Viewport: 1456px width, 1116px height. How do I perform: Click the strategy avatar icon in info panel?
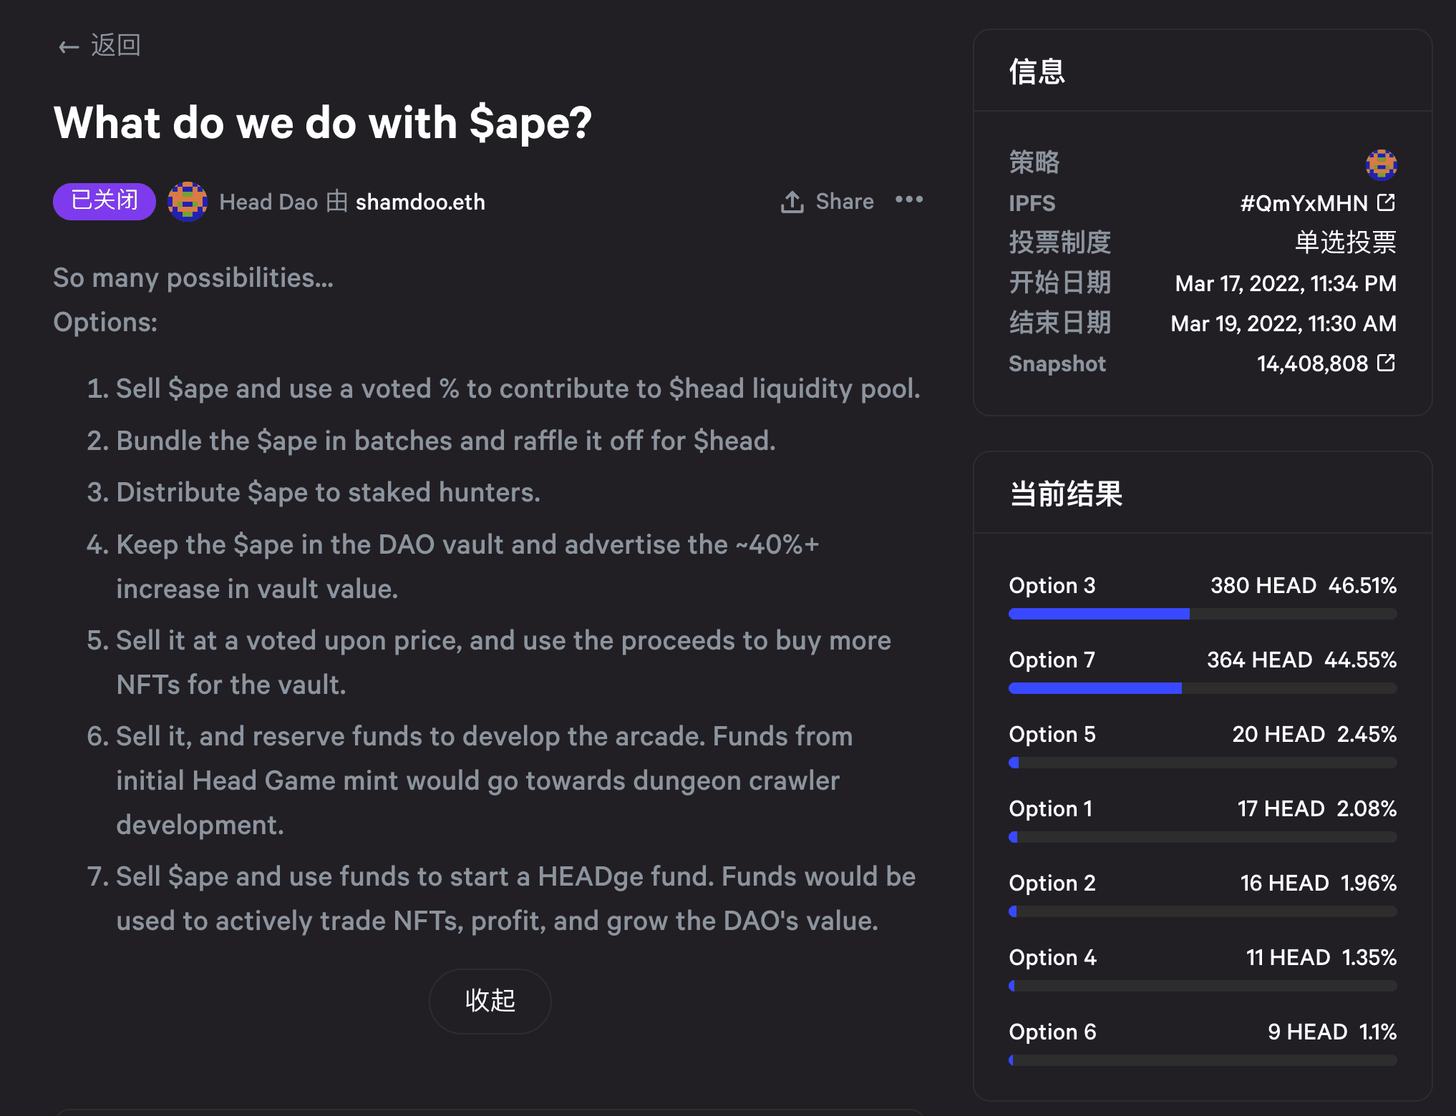click(x=1381, y=165)
